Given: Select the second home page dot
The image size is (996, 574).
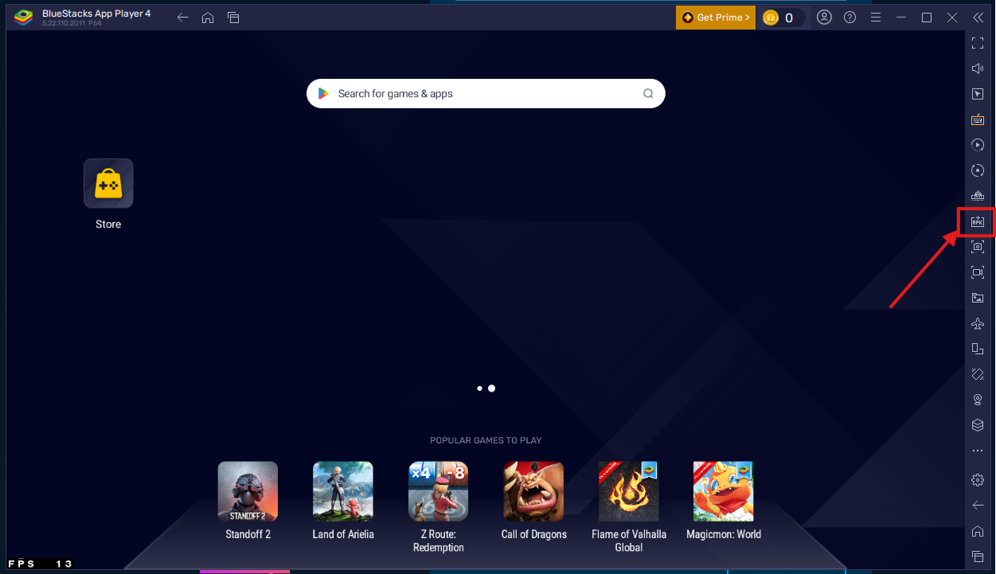Looking at the screenshot, I should tap(492, 389).
